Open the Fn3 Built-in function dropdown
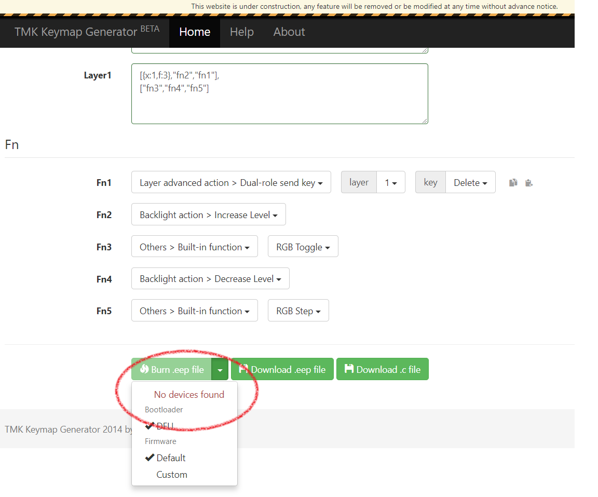The height and width of the screenshot is (497, 598). pos(195,246)
